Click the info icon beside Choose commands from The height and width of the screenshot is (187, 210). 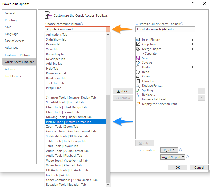coord(82,24)
